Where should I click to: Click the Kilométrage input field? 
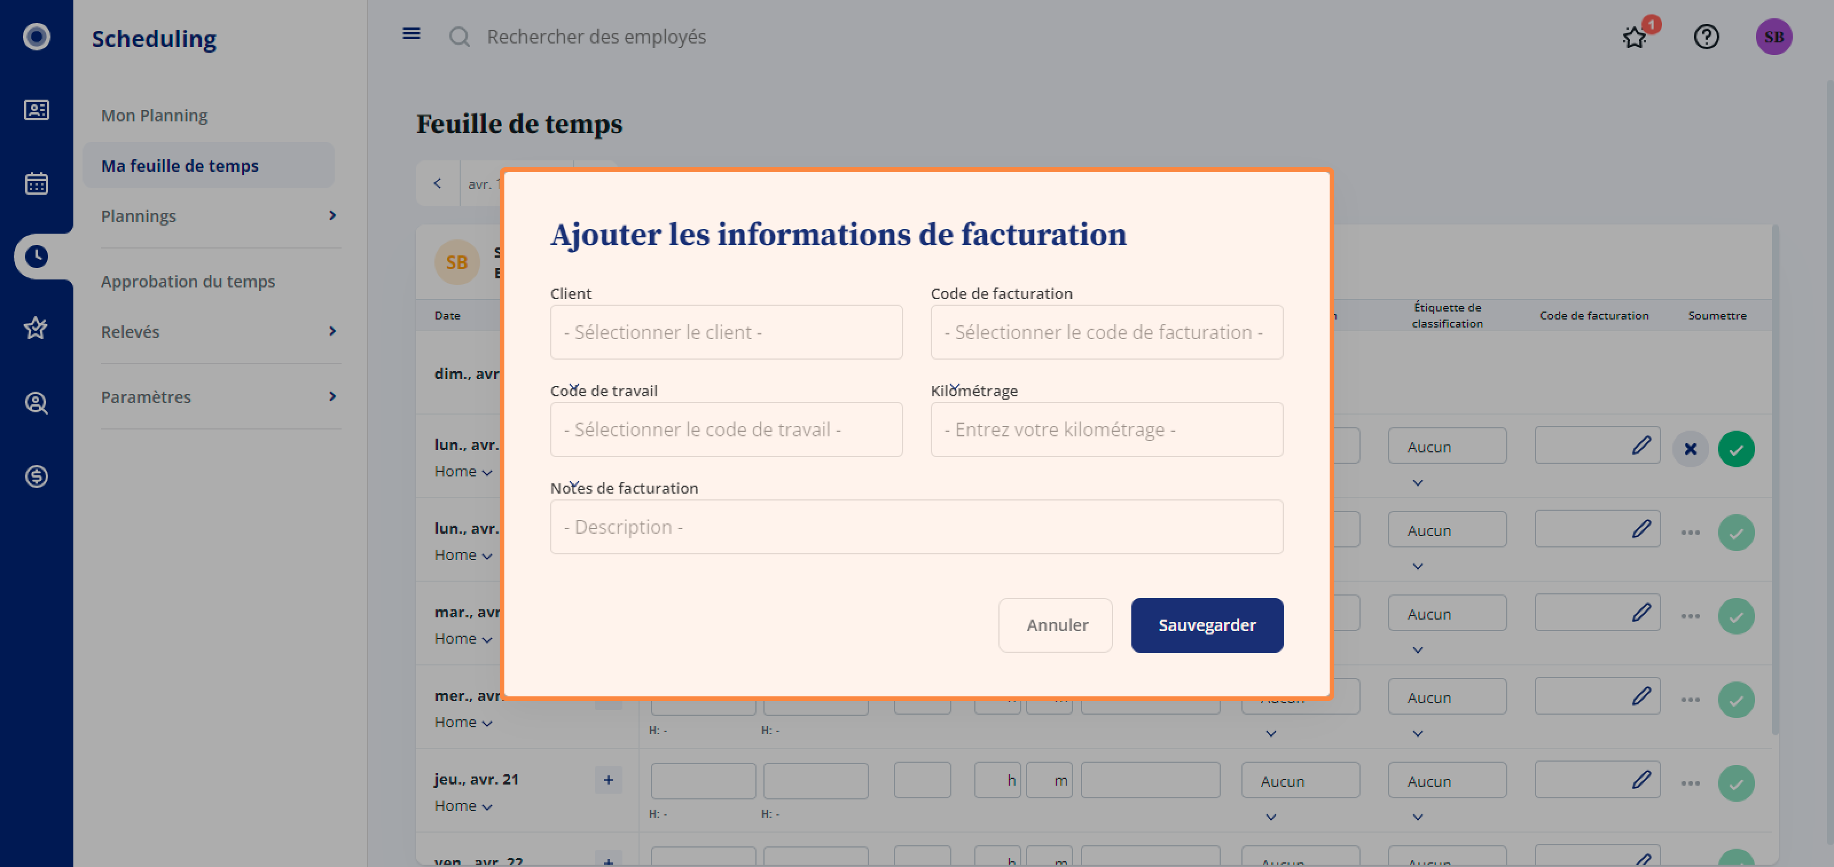click(1106, 429)
